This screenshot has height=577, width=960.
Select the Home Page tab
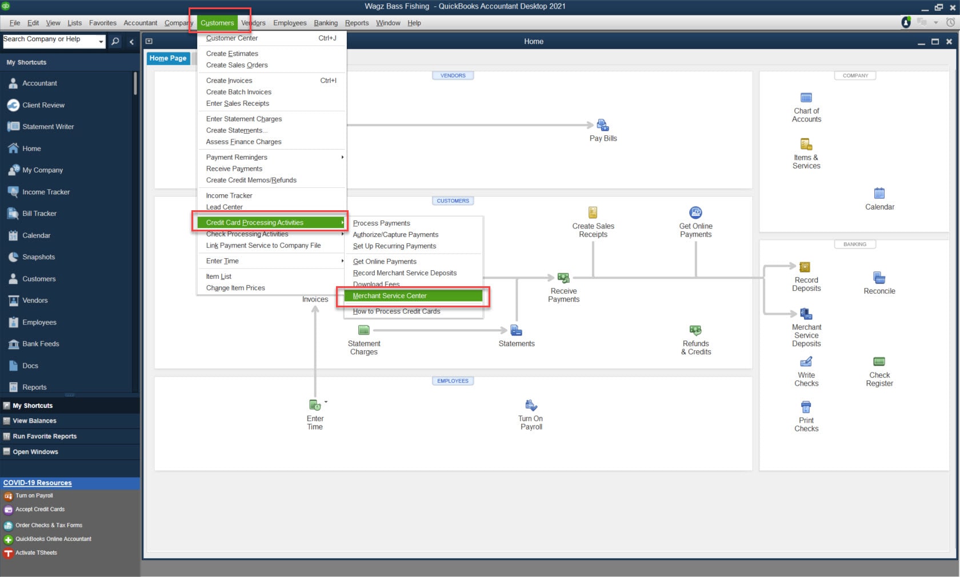[x=168, y=58]
